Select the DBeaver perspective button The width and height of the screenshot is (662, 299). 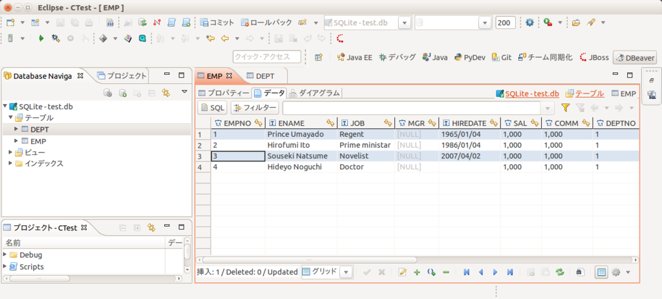[x=635, y=57]
